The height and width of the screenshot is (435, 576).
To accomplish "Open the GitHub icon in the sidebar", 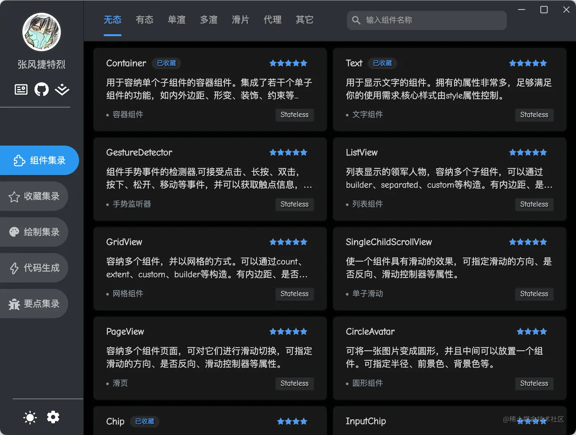I will [x=42, y=90].
